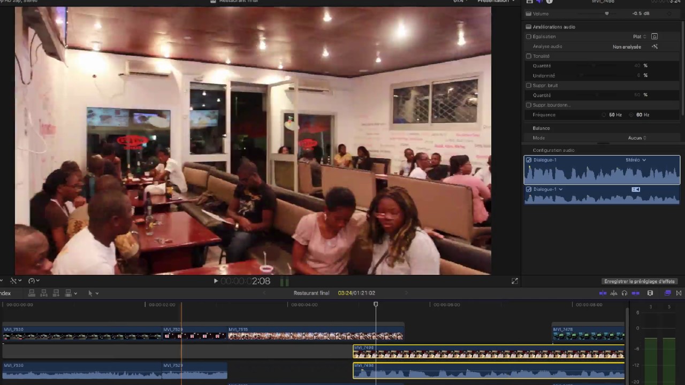Select the MVI_7498 video clip

point(489,351)
